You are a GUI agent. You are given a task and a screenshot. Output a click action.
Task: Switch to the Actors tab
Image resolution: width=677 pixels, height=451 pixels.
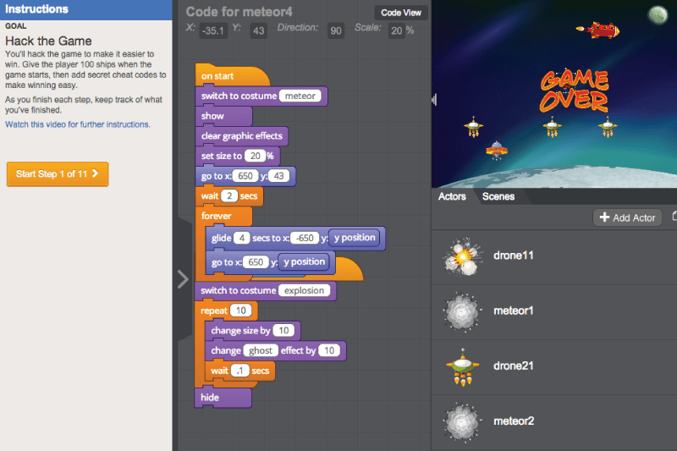coord(452,196)
